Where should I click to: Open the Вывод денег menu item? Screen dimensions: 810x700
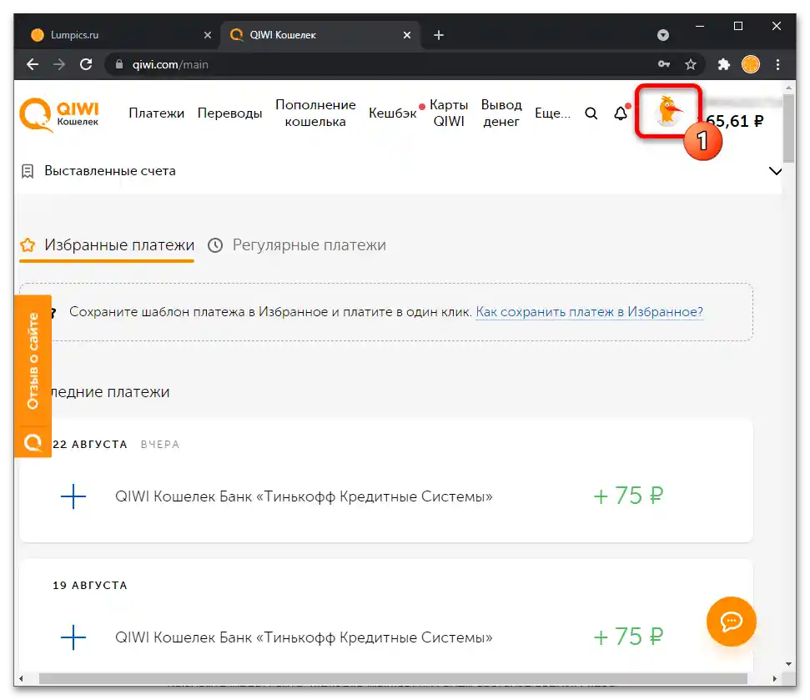pos(501,113)
